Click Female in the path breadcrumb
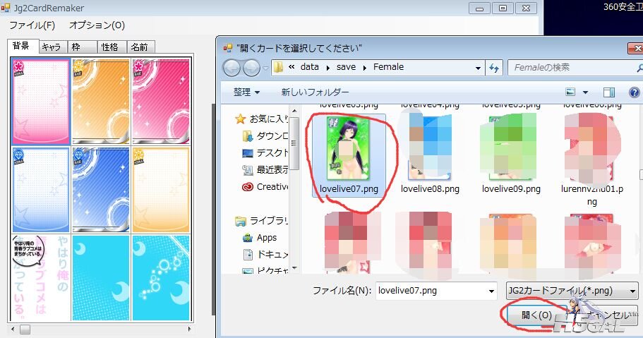The width and height of the screenshot is (643, 338). coord(388,67)
